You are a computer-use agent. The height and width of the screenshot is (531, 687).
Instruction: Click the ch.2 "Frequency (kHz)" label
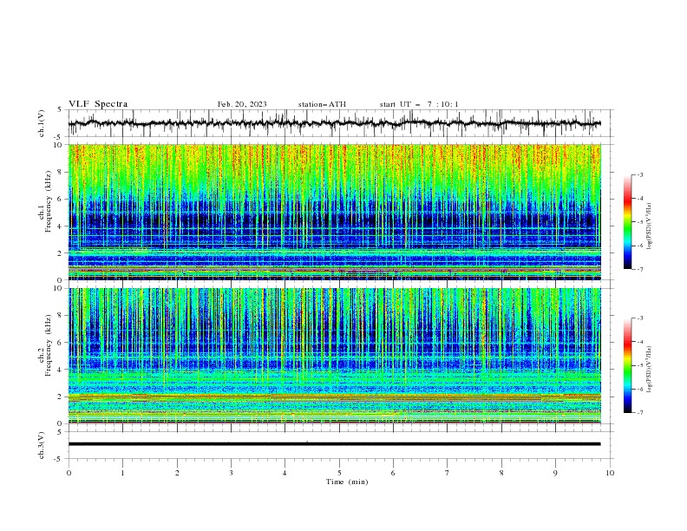pos(49,345)
